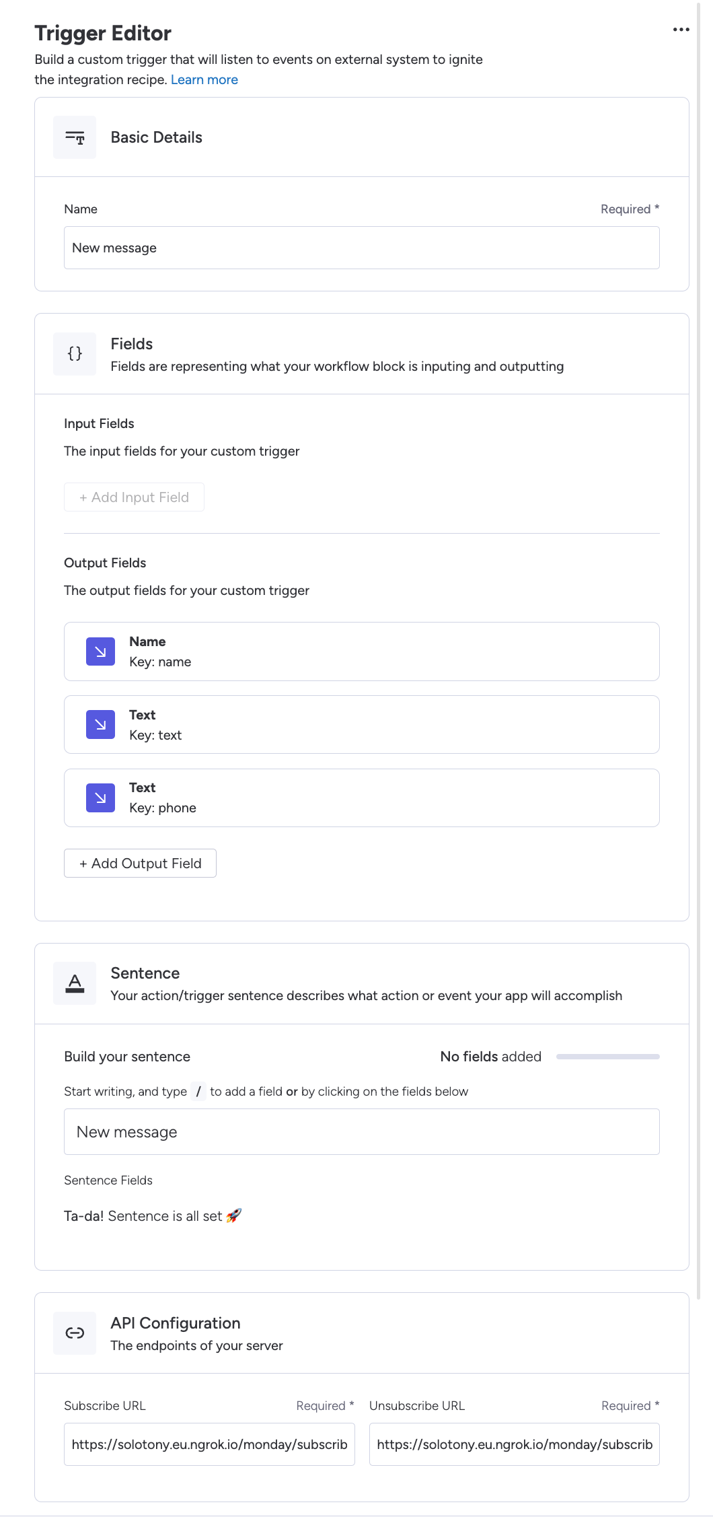Screen dimensions: 713x1517
Task: Open the Text output field with key phone
Action: pyautogui.click(x=362, y=798)
